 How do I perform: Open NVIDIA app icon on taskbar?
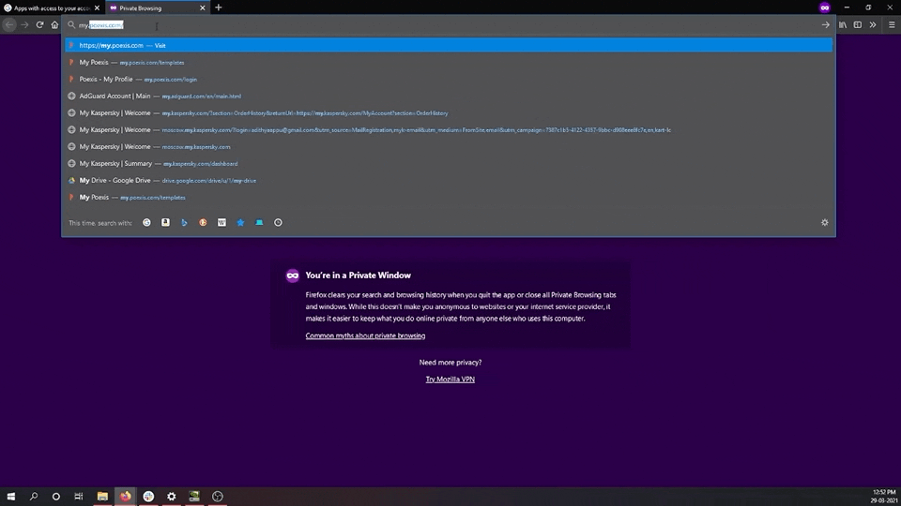click(x=194, y=497)
